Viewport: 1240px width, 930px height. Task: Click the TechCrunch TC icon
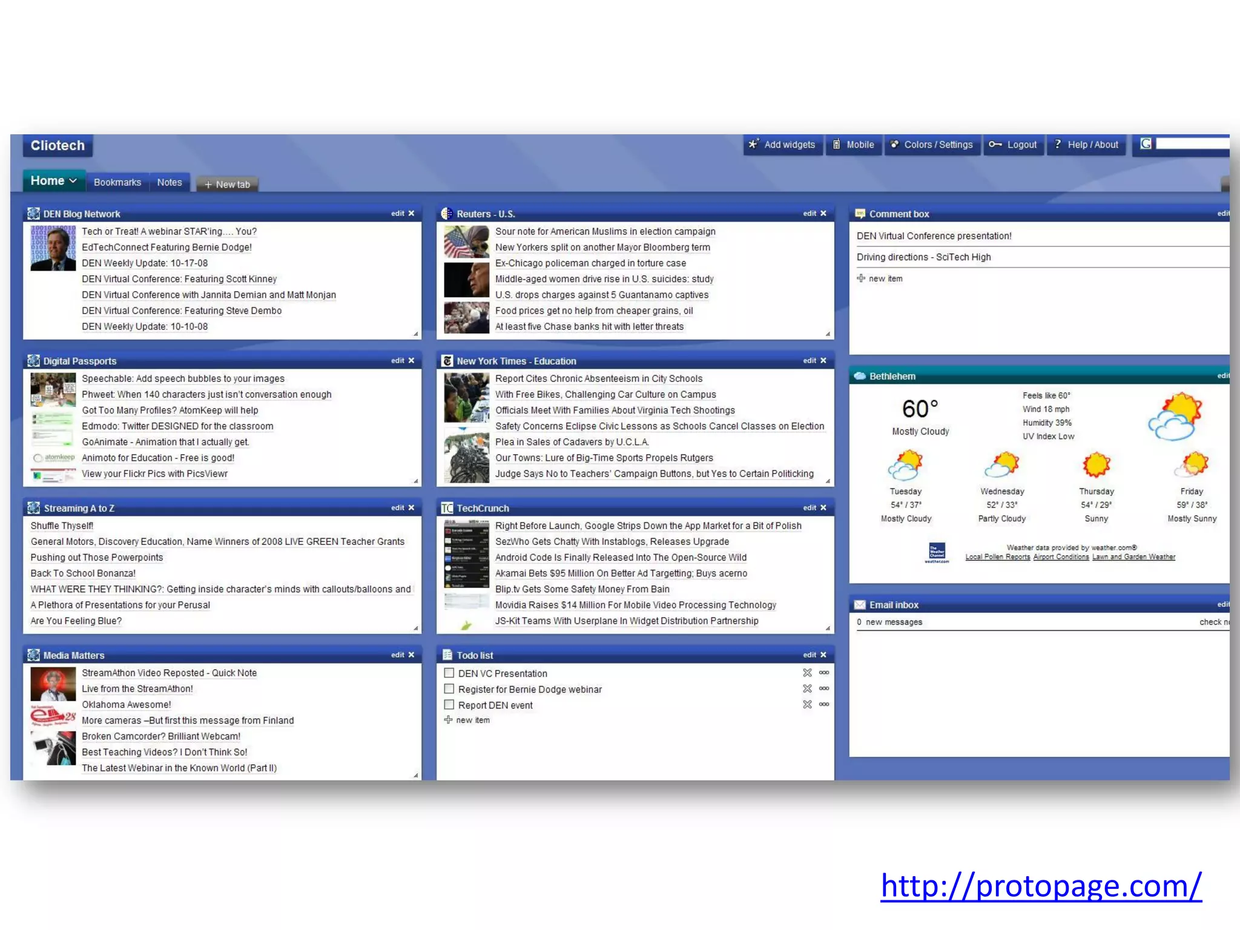447,508
